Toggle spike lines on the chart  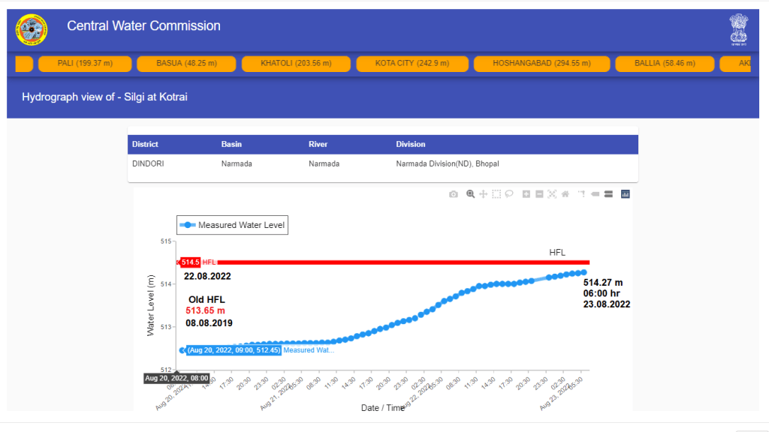[582, 194]
